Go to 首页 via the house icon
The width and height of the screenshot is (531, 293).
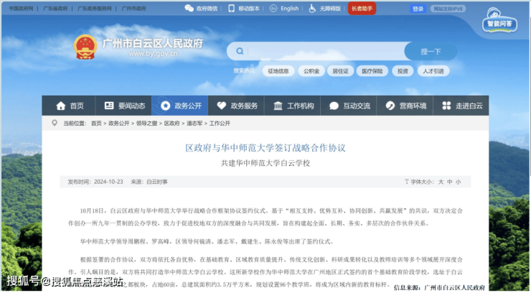tap(61, 106)
